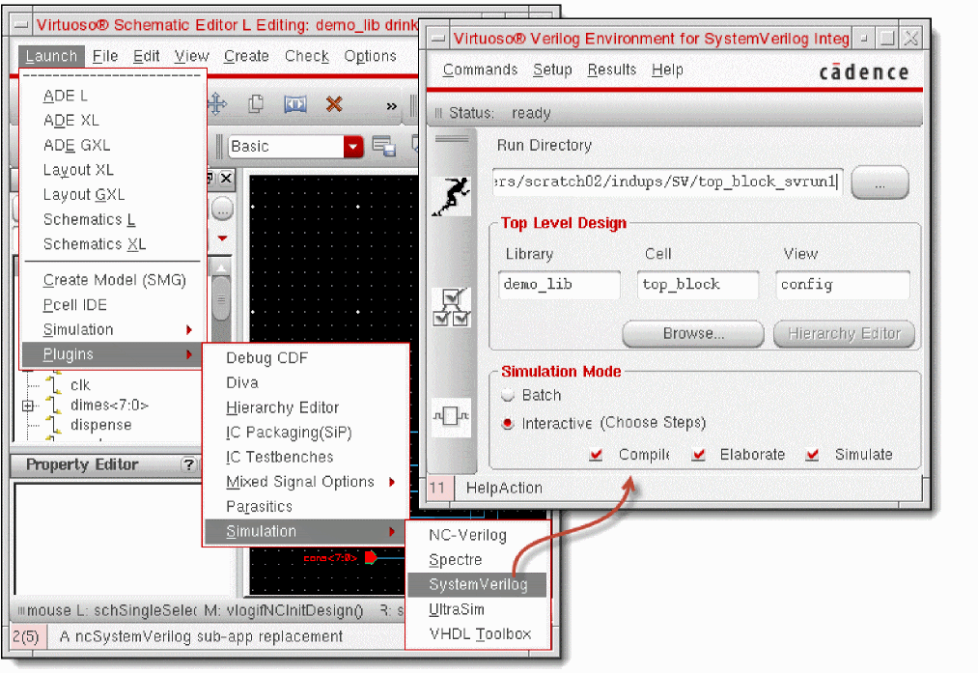The width and height of the screenshot is (978, 673).
Task: Choose ADE L from Launch menu
Action: (112, 96)
